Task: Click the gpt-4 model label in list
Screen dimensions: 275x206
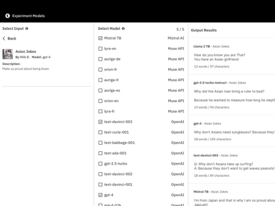Action: tap(108, 195)
